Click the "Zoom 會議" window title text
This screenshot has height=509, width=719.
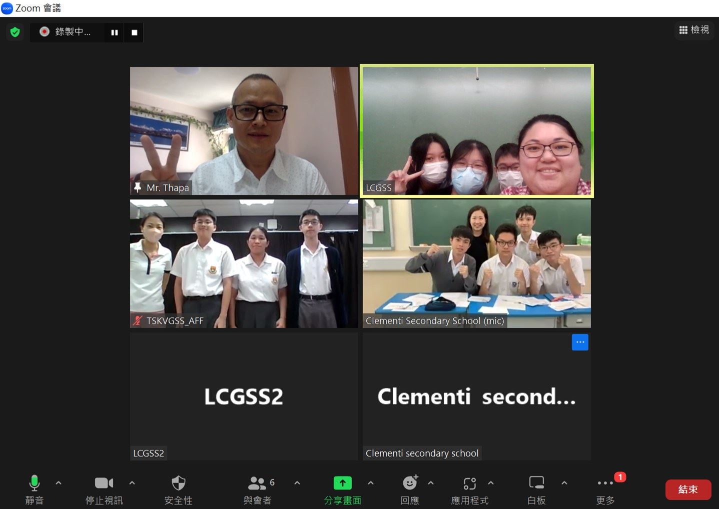click(38, 8)
